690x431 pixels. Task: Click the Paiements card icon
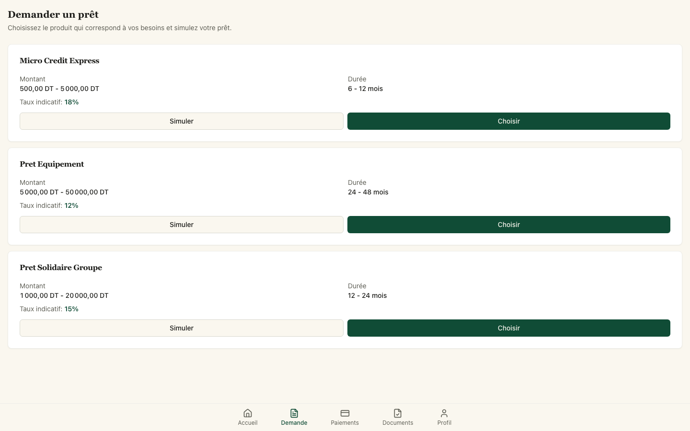tap(345, 413)
